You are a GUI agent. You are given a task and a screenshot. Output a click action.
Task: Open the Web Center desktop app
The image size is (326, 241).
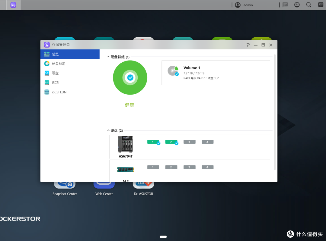(104, 187)
